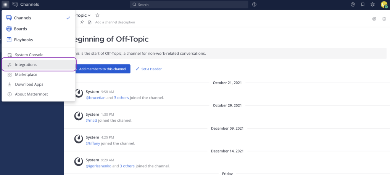Click Add a channel description text
390x175 pixels.
[x=115, y=22]
